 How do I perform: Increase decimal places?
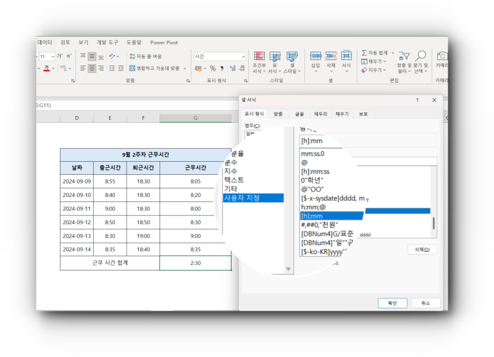[233, 69]
